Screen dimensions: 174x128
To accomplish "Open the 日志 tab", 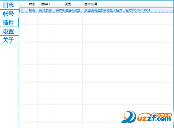I will [9, 5].
